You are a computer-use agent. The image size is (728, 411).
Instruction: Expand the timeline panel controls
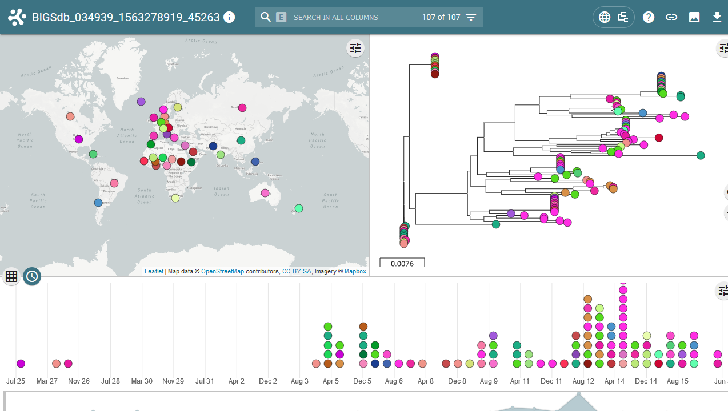tap(723, 291)
